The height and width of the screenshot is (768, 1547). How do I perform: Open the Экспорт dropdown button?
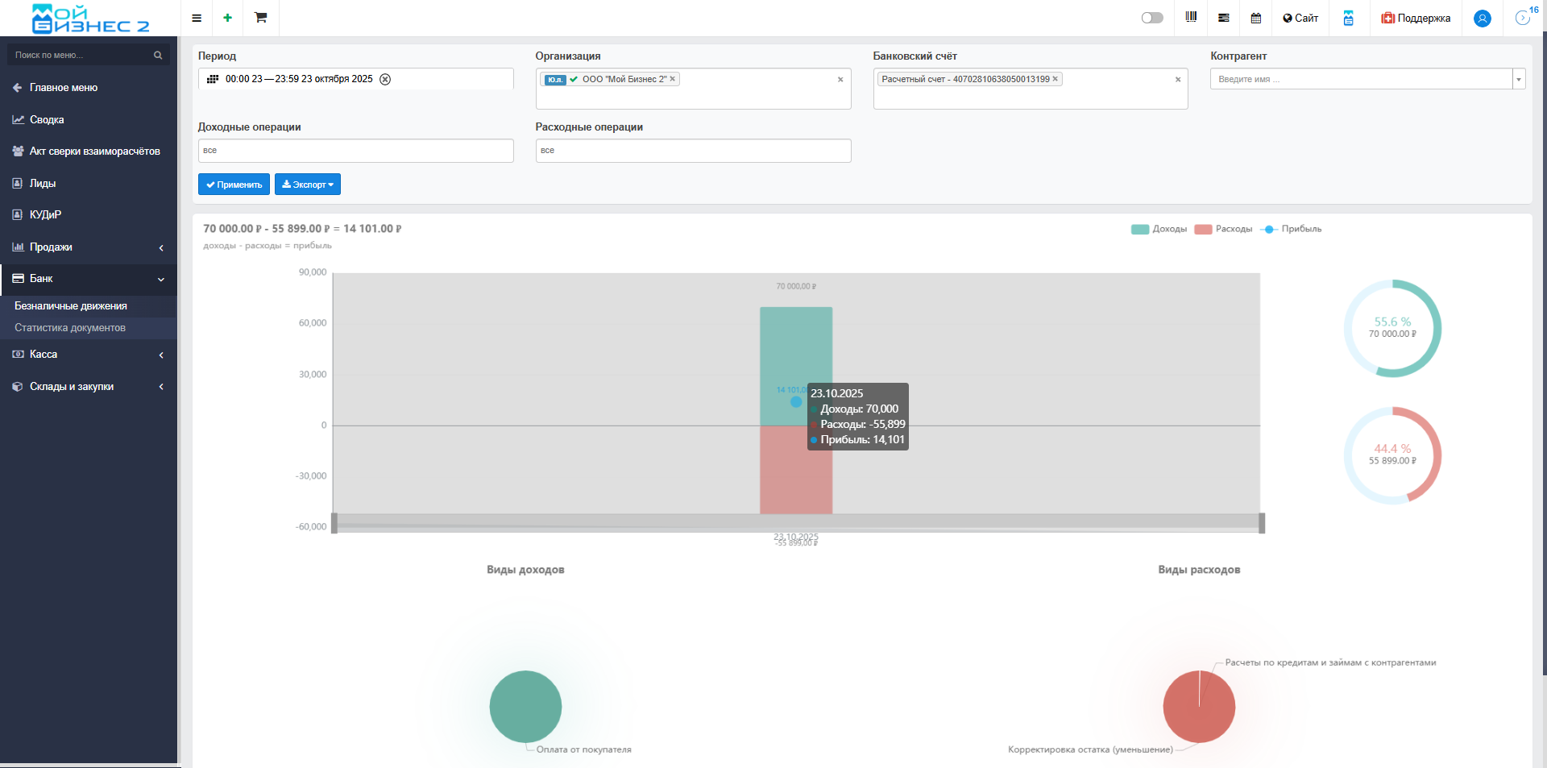(x=308, y=185)
